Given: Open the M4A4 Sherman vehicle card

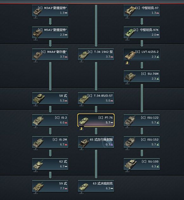Looking at the screenshot, I should tap(50, 54).
